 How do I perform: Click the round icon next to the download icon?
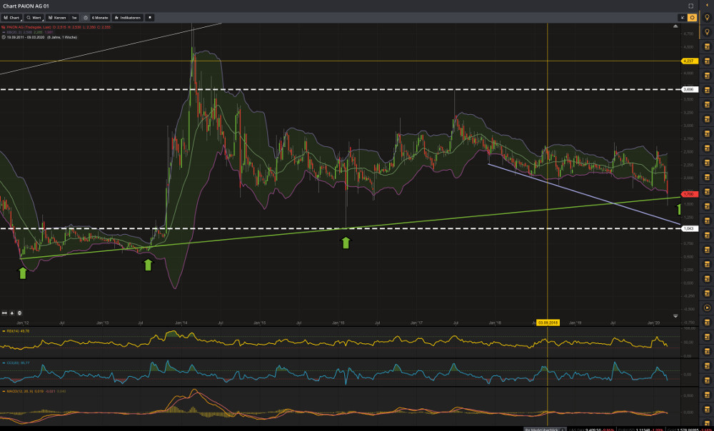pyautogui.click(x=19, y=313)
